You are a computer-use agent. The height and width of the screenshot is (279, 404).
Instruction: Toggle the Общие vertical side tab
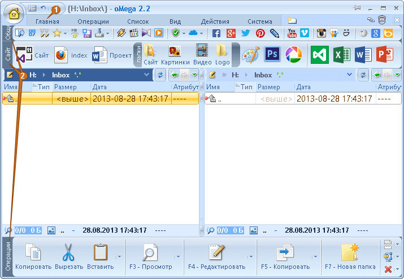[x=7, y=33]
